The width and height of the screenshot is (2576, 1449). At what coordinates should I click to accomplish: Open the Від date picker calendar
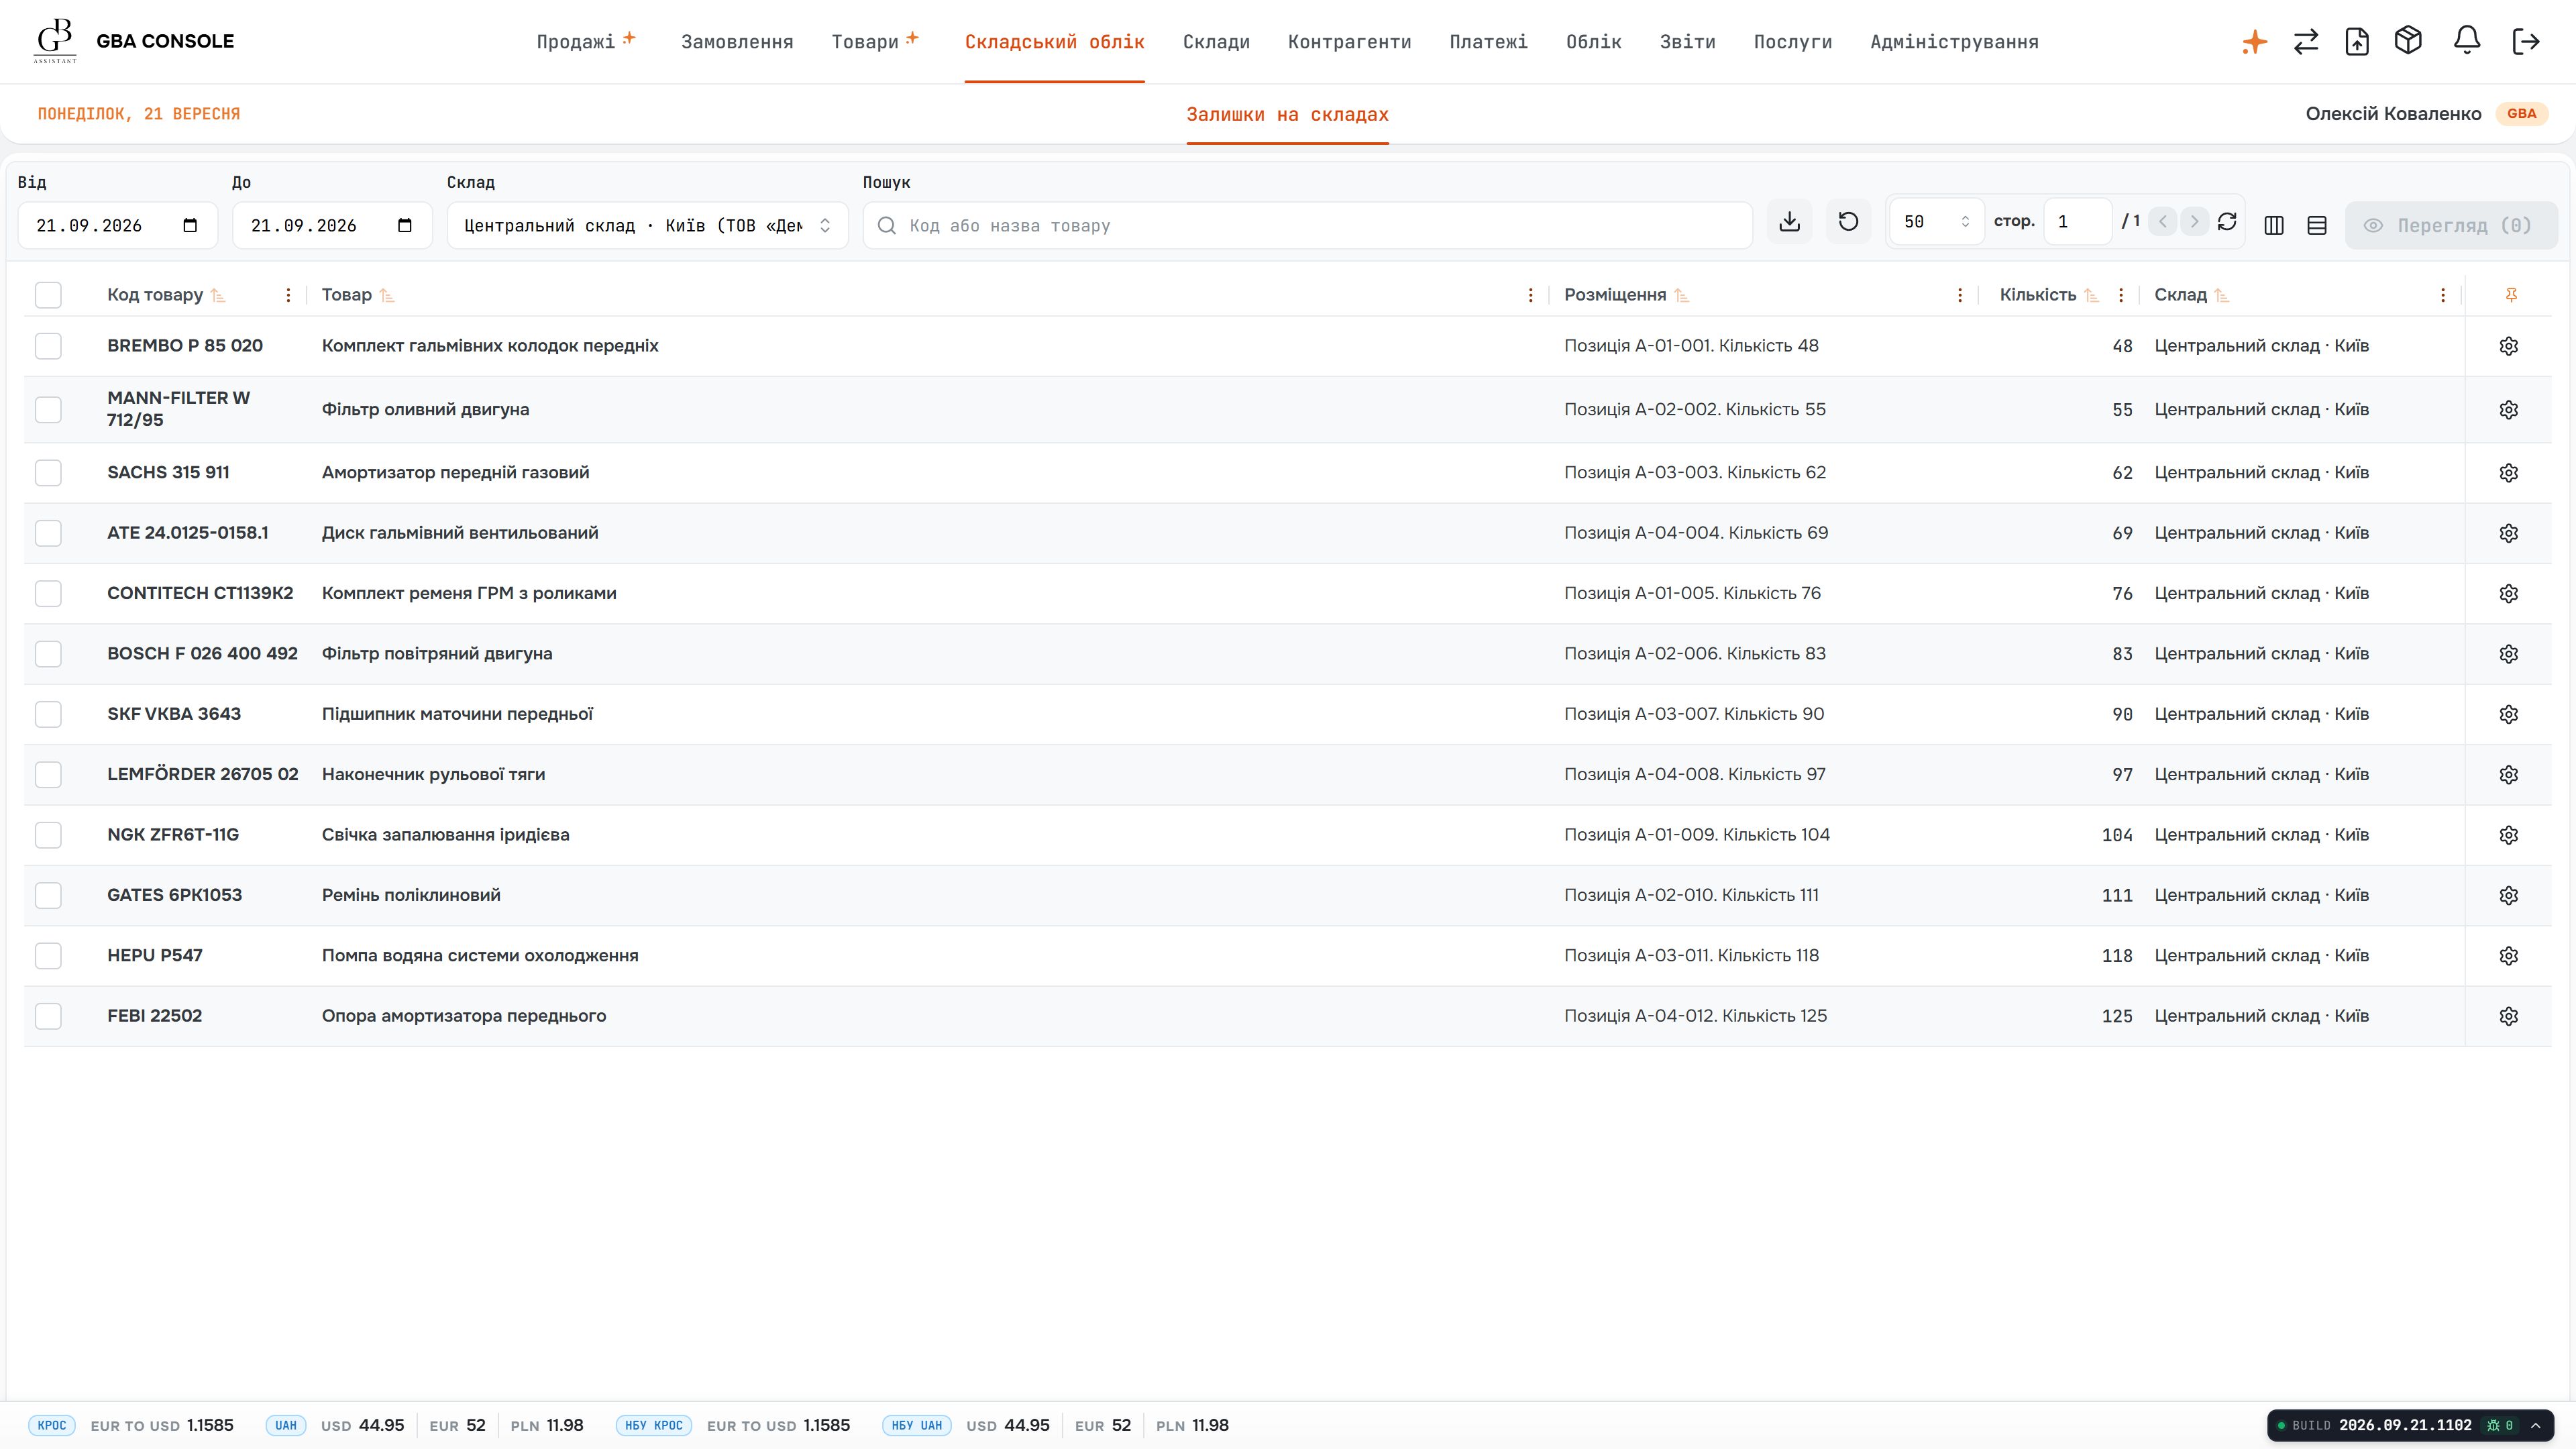(x=190, y=226)
